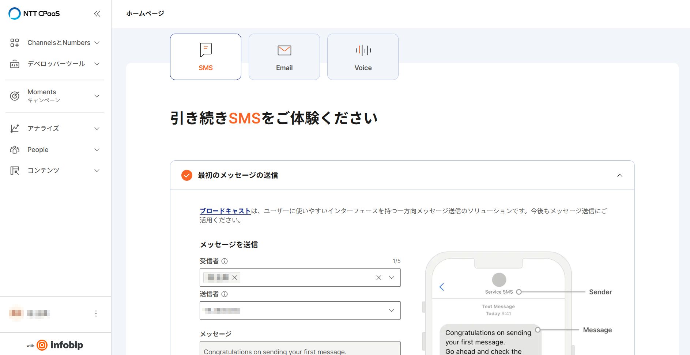690x355 pixels.
Task: Select the Voice tab
Action: (x=363, y=57)
